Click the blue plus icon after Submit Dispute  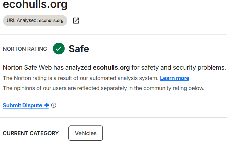point(47,105)
